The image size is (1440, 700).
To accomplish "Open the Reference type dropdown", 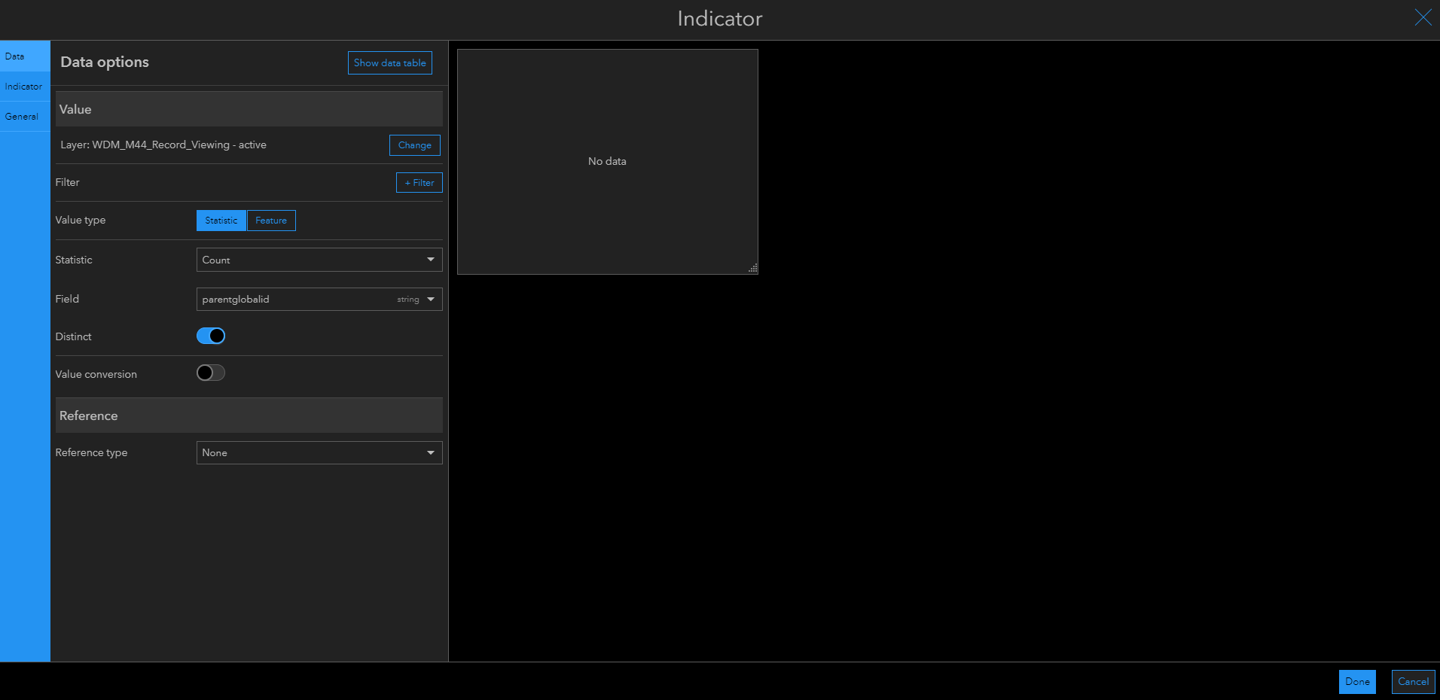I will point(319,452).
